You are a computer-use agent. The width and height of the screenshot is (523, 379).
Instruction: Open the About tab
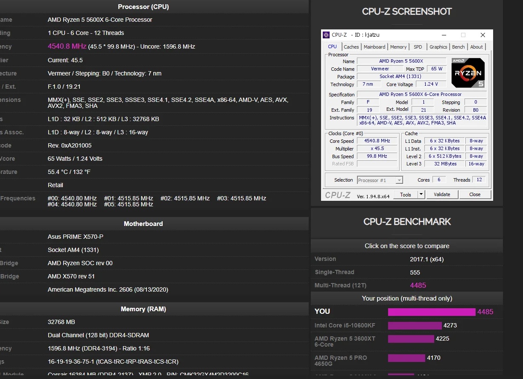(477, 47)
